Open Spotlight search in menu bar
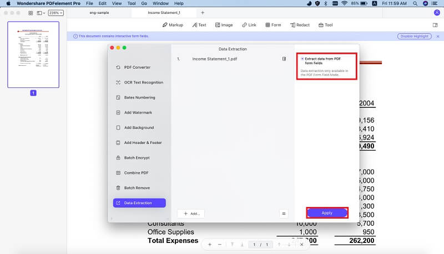This screenshot has height=254, width=444. (415, 3)
